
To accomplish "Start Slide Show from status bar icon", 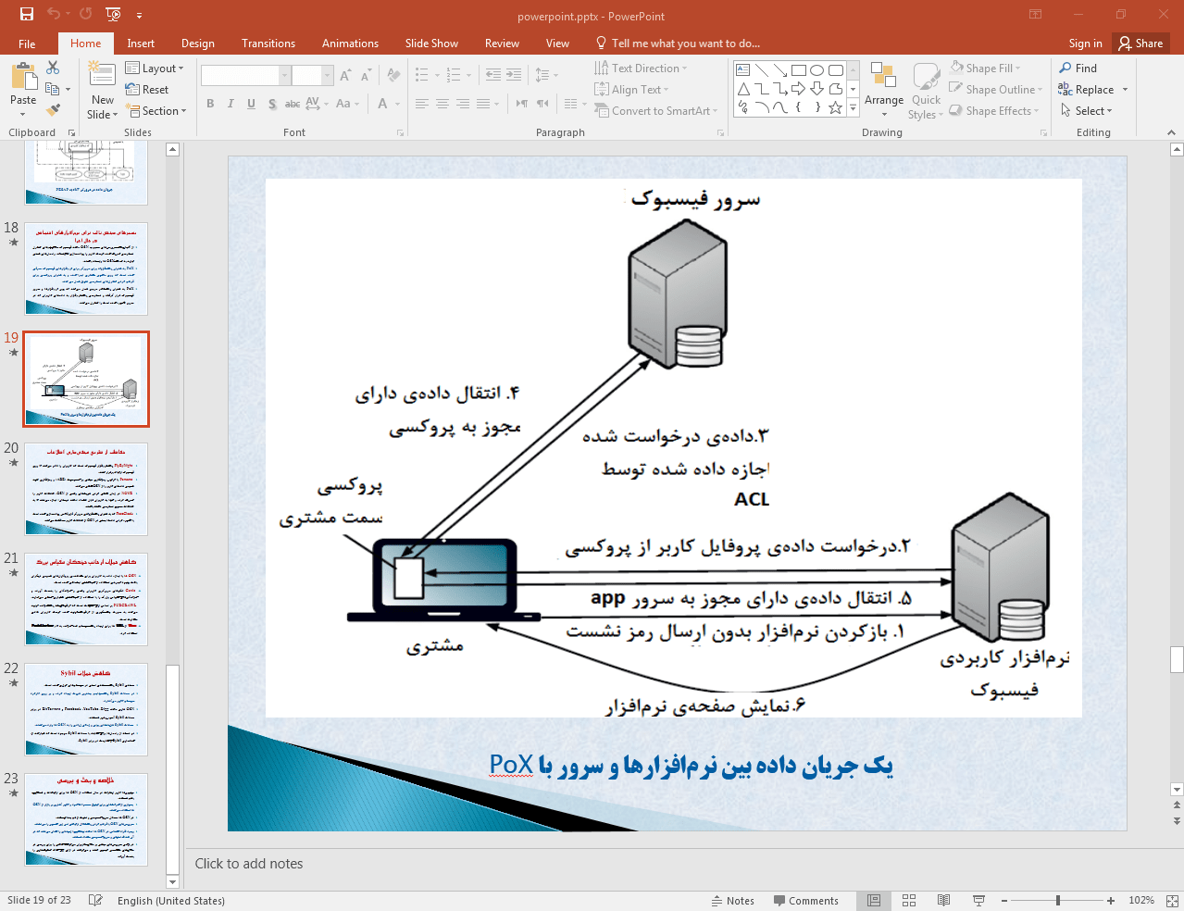I will (x=978, y=900).
